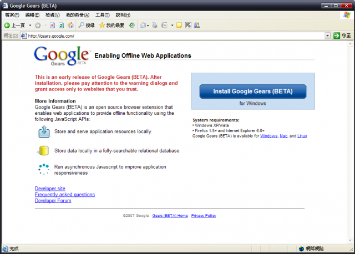Open the 說明(H) Help menu
This screenshot has height=254, width=355.
click(123, 15)
